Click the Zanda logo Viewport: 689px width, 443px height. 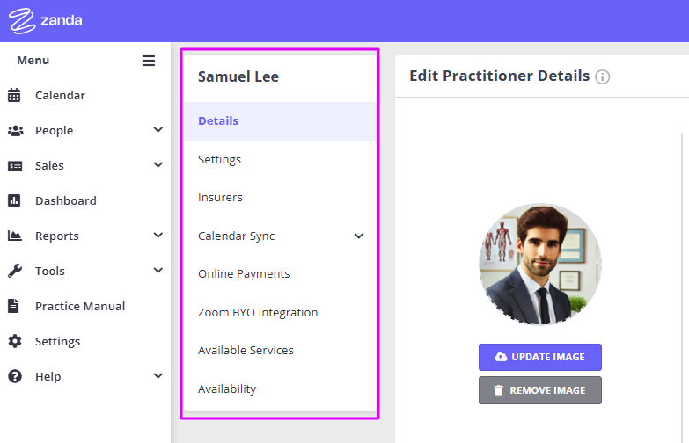coord(45,20)
